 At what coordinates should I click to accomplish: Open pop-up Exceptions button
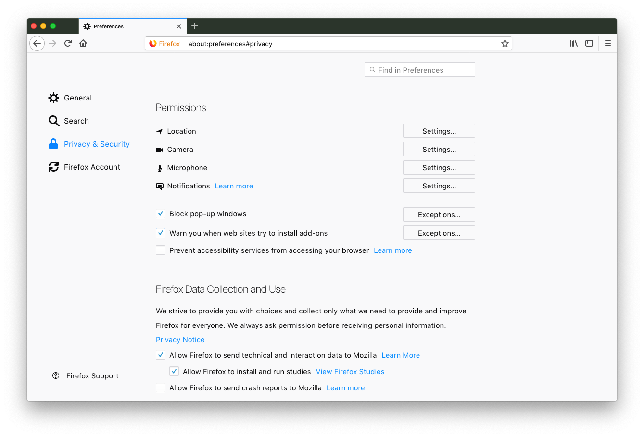pyautogui.click(x=439, y=215)
